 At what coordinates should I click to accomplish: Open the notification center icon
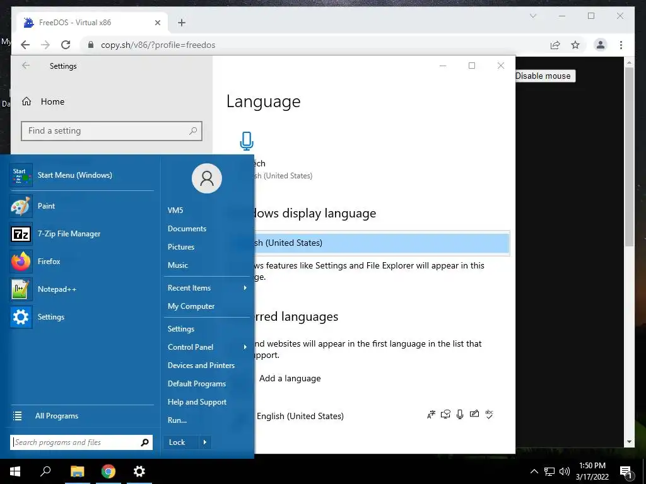coord(626,471)
